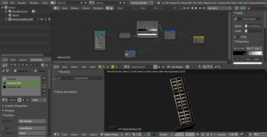Select compositing nodes tree type icon

tap(104, 67)
